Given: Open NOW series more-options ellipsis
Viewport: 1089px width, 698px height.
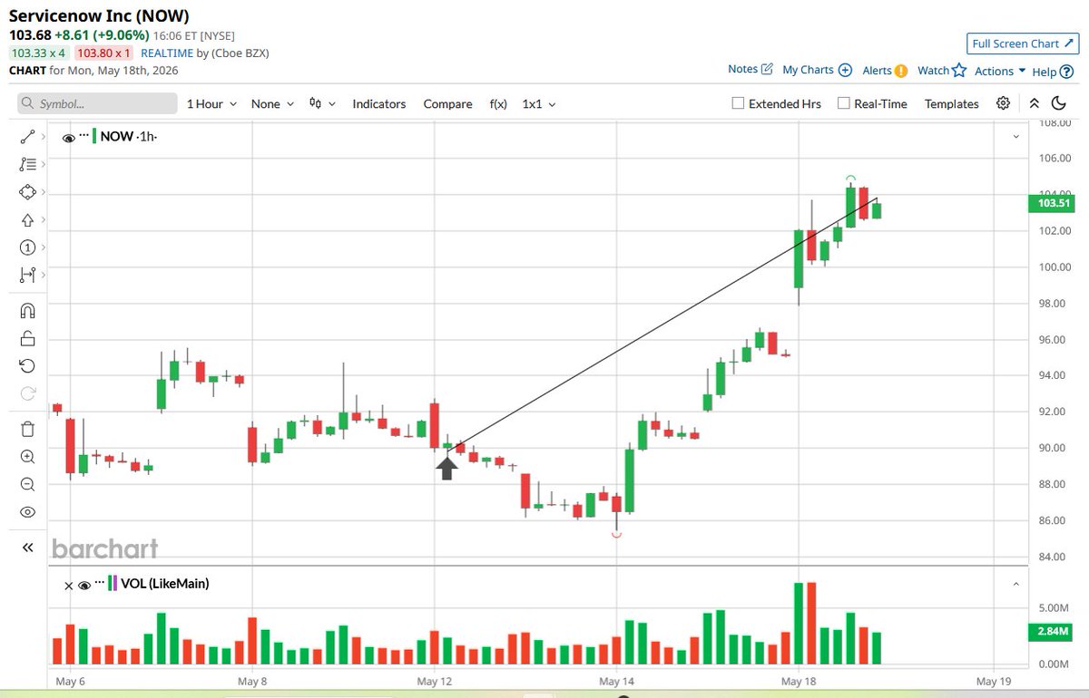Looking at the screenshot, I should coord(84,135).
